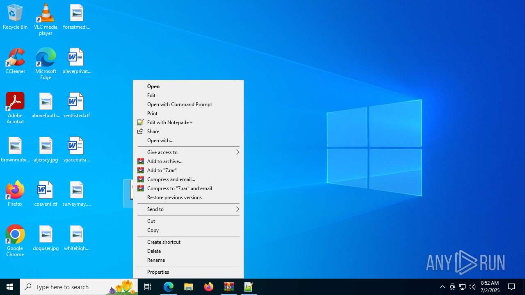This screenshot has width=525, height=295.
Task: Open the Meet Now tray icon
Action: pos(452,287)
